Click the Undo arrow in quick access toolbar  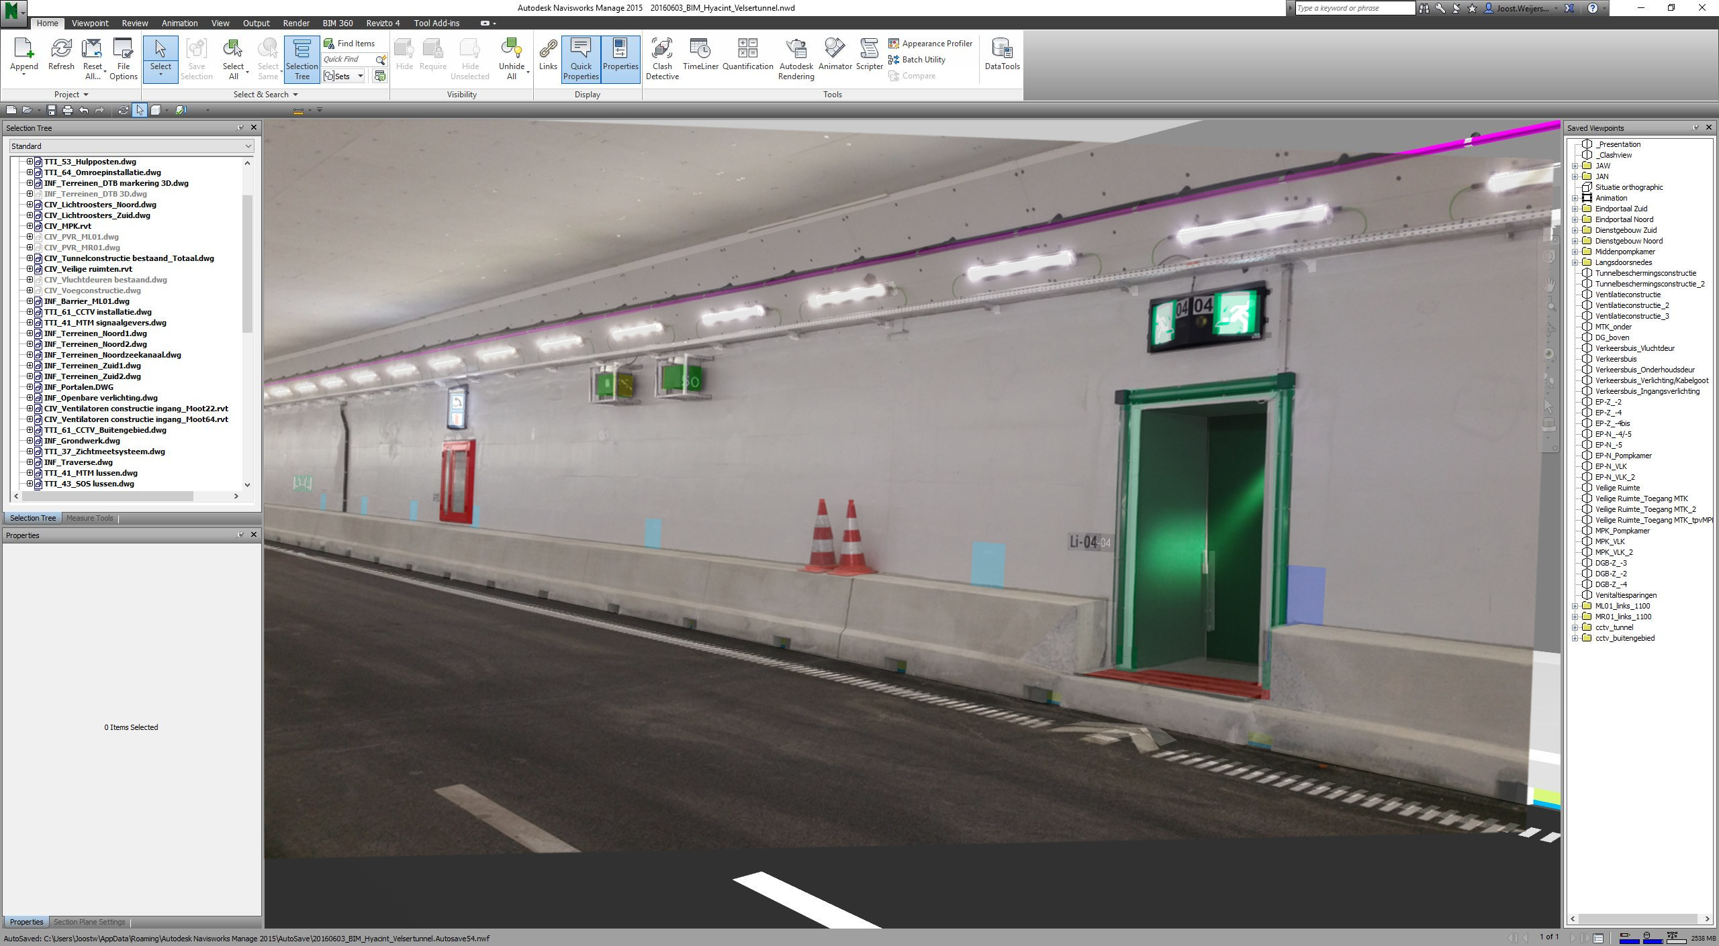point(83,110)
